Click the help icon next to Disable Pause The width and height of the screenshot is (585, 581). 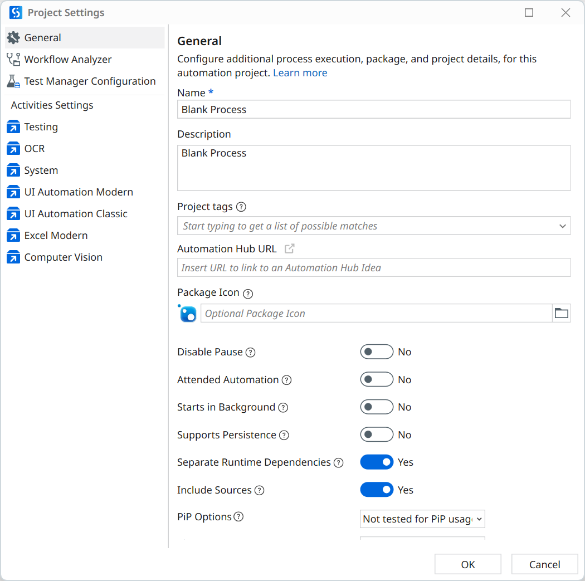[251, 352]
